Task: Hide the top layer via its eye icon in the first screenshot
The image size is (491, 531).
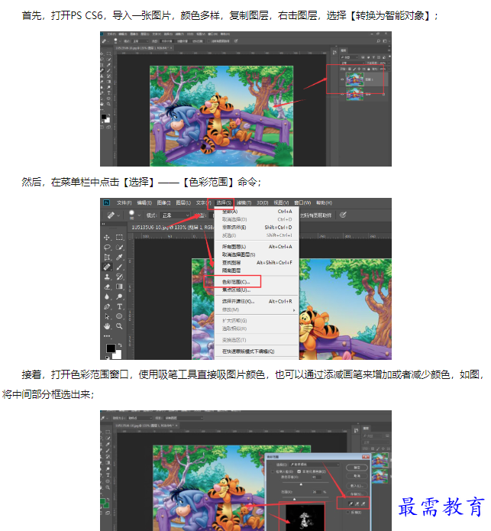Action: [342, 79]
